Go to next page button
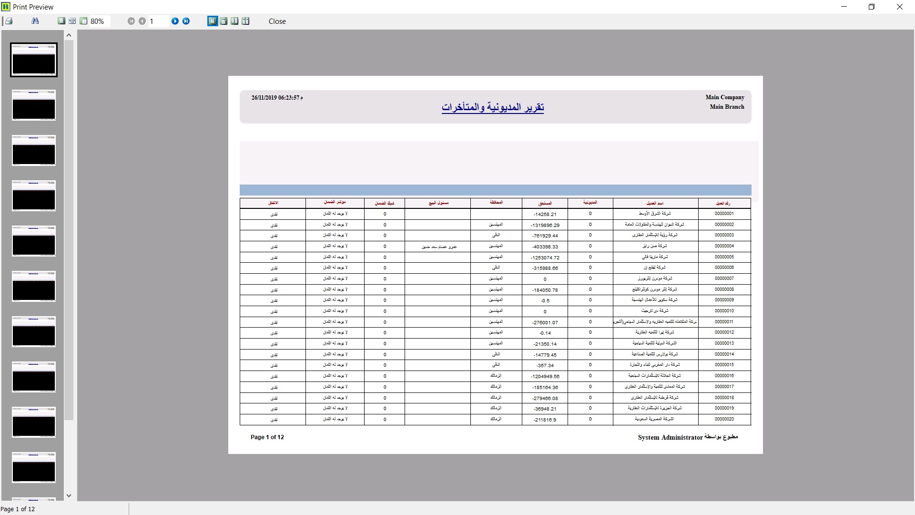The image size is (915, 515). [175, 21]
